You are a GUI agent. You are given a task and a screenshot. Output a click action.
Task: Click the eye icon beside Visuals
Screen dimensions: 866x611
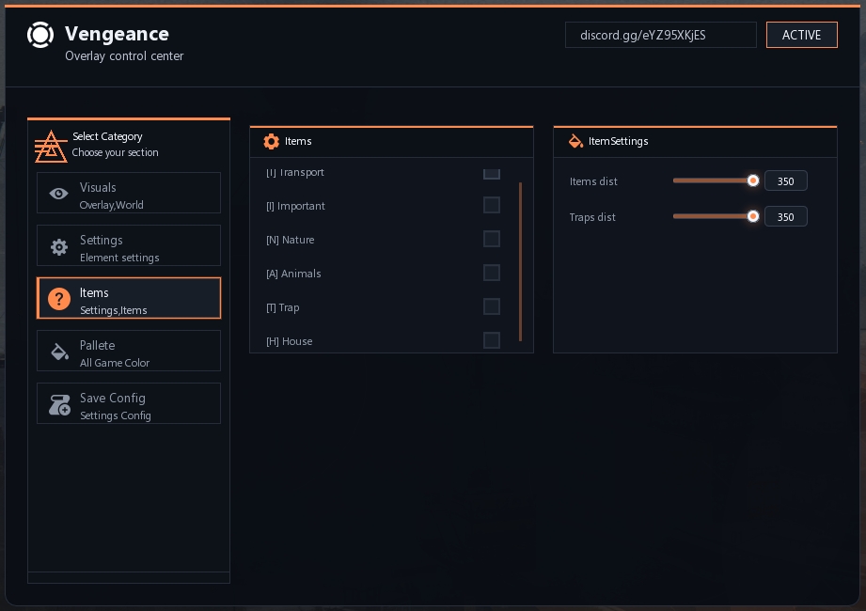click(59, 194)
